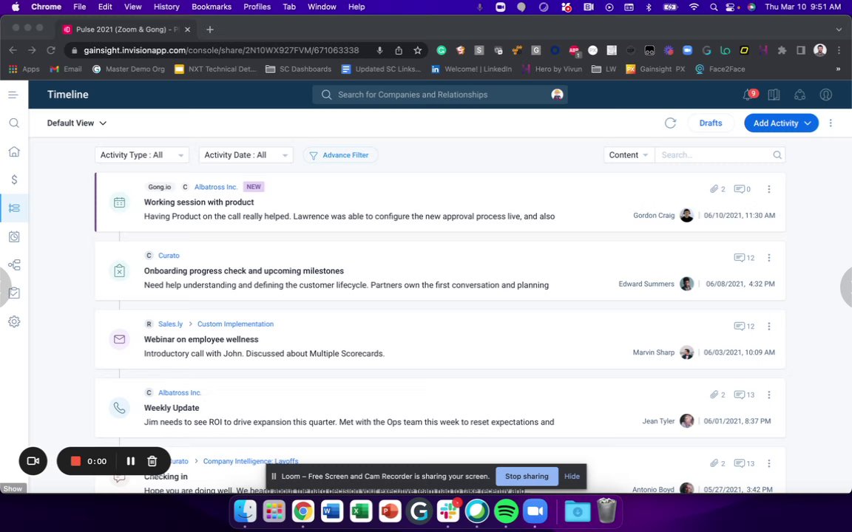Open the Chrome File menu
This screenshot has height=532, width=852.
click(79, 7)
